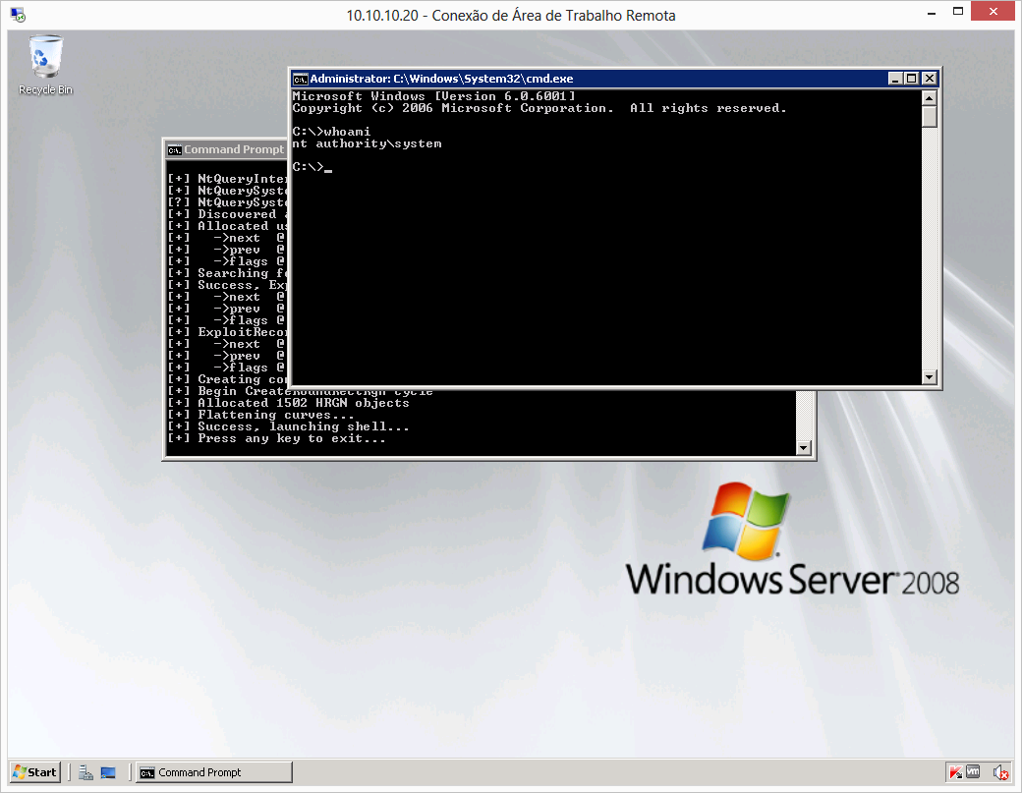Click 'Allocated 1502 HRGN objects' line
The height and width of the screenshot is (793, 1022).
[288, 403]
